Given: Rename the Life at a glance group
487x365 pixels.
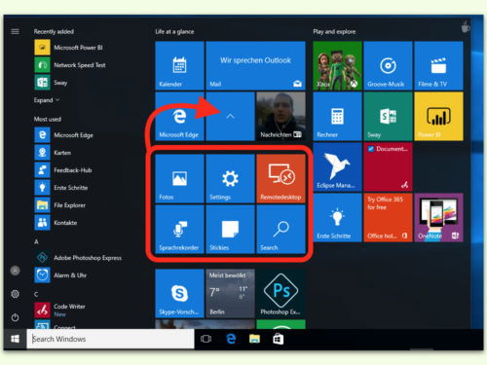Looking at the screenshot, I should [174, 32].
